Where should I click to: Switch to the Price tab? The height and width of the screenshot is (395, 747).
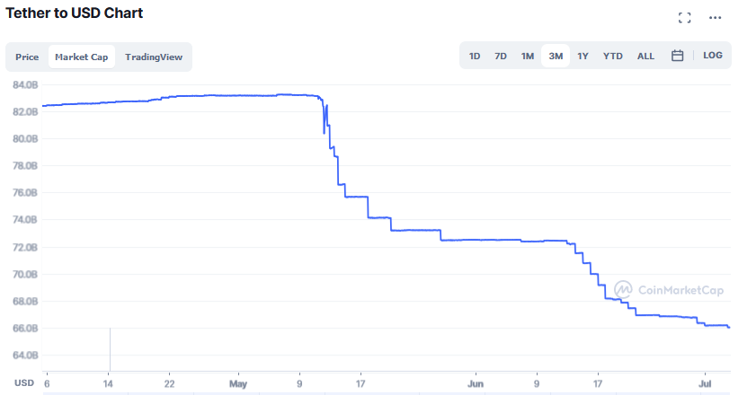coord(27,57)
